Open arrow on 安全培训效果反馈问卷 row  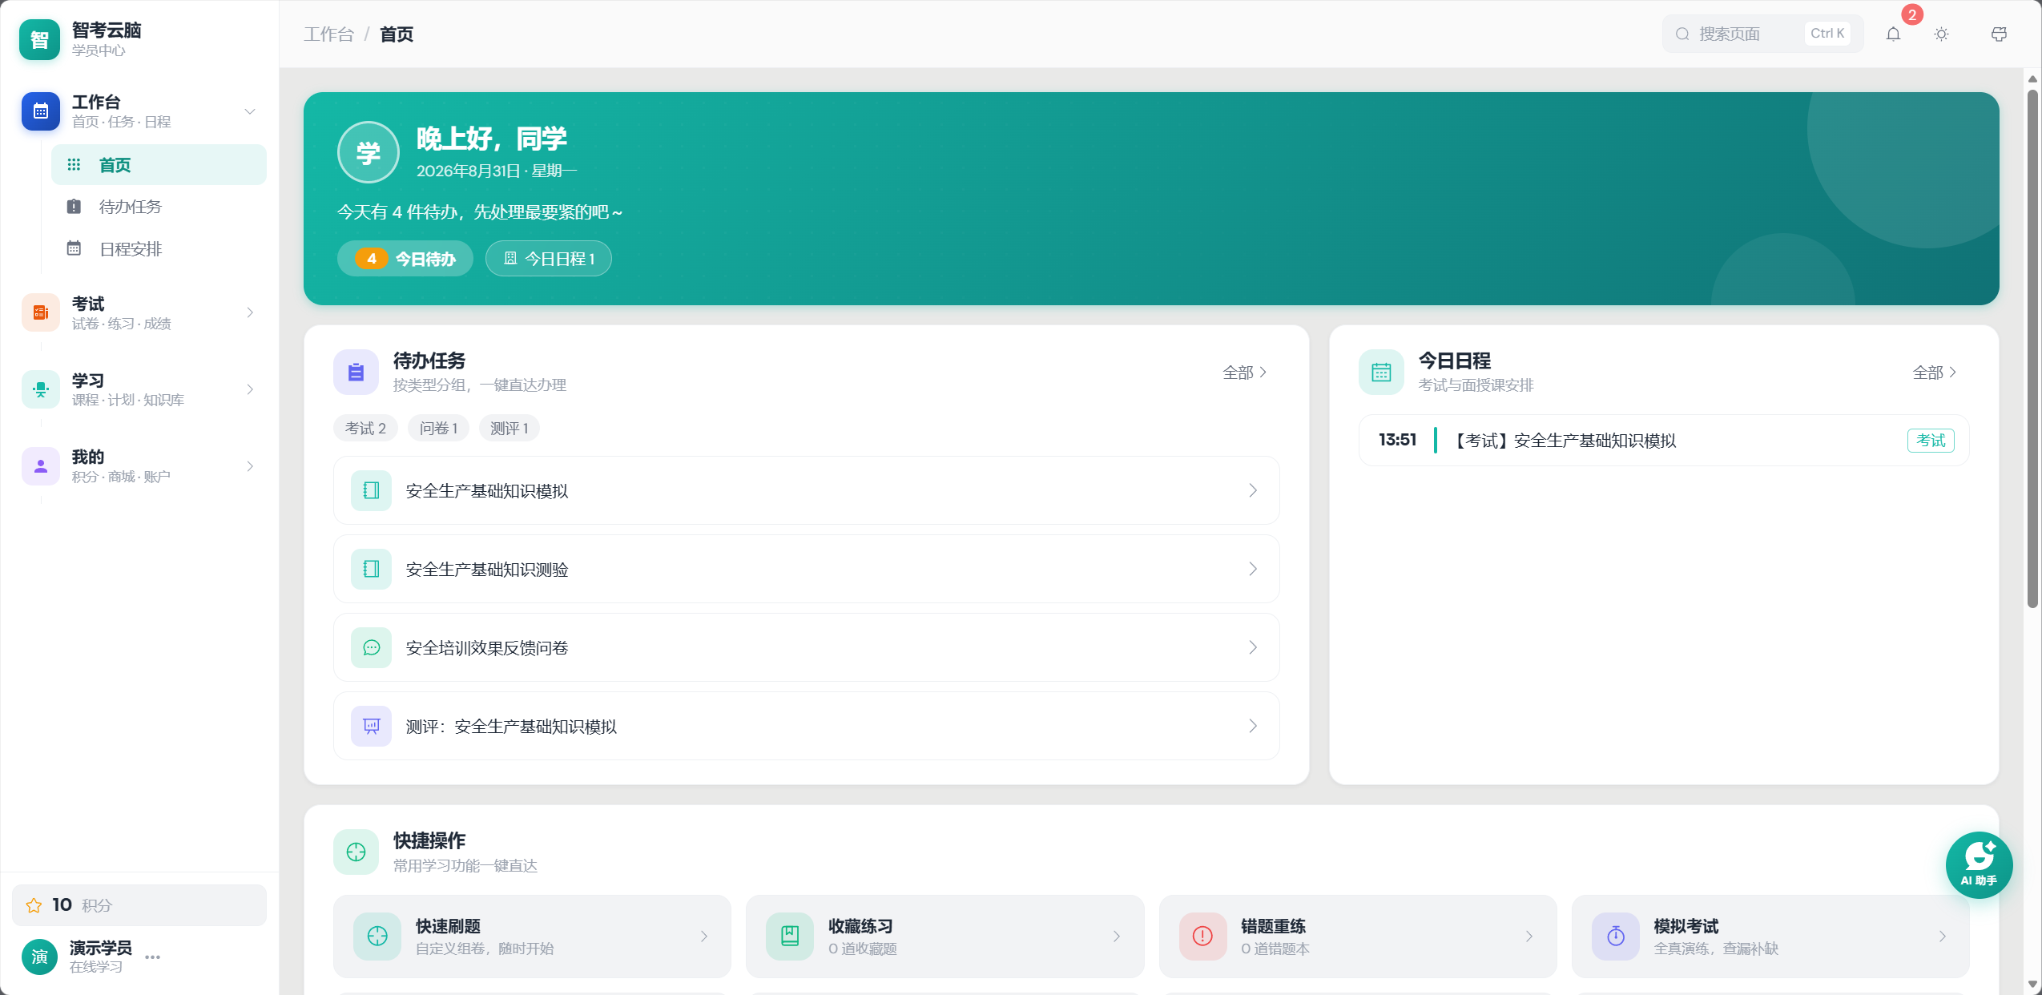[1253, 647]
